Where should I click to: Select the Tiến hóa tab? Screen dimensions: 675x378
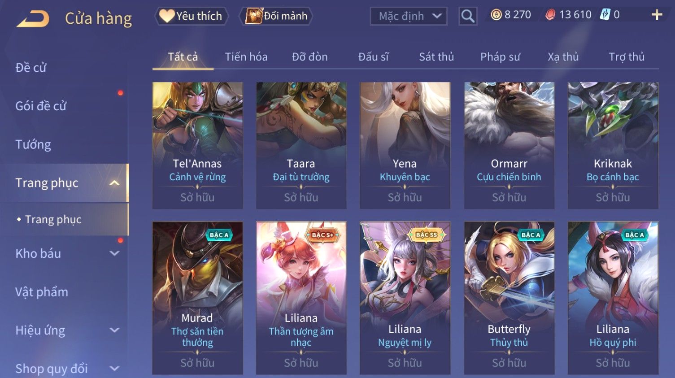[246, 57]
